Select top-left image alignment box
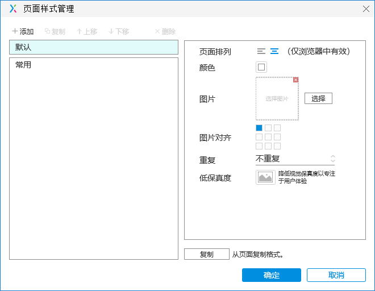Screen dimensions: 375x291 click(259, 128)
